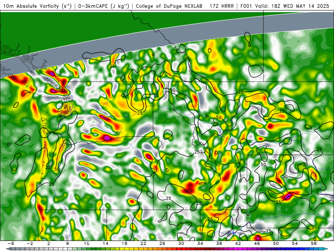The image size is (334, 251).
Task: Click the 54 color scale label
Action: coord(295,243)
